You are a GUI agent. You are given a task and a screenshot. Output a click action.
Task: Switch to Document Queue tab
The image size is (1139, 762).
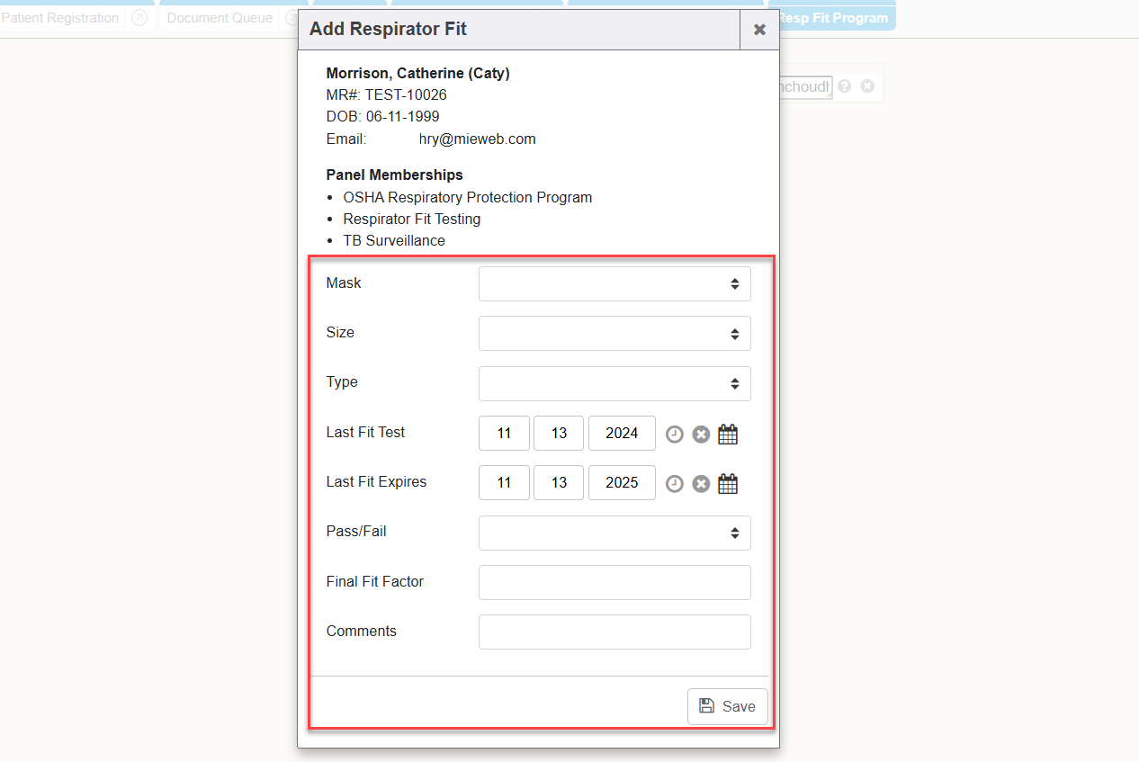coord(220,18)
